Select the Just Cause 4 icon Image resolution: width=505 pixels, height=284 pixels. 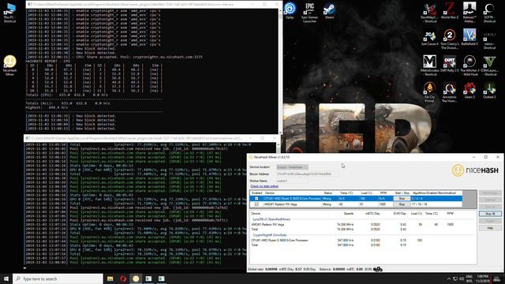pyautogui.click(x=430, y=38)
